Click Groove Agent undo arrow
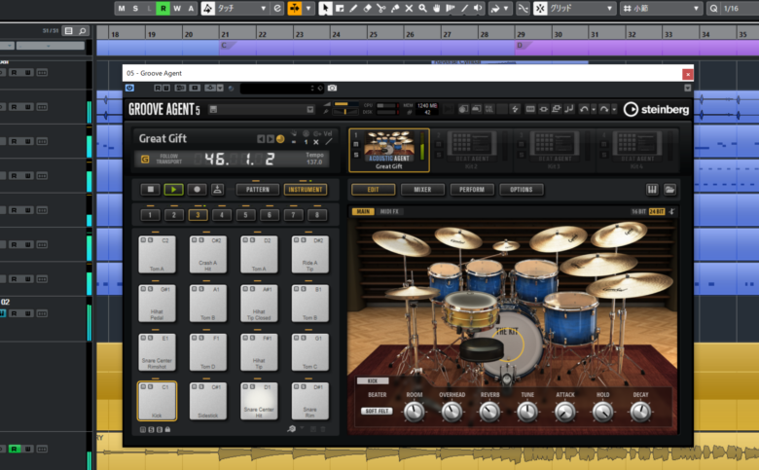Viewport: 759px width, 470px height. tap(584, 109)
